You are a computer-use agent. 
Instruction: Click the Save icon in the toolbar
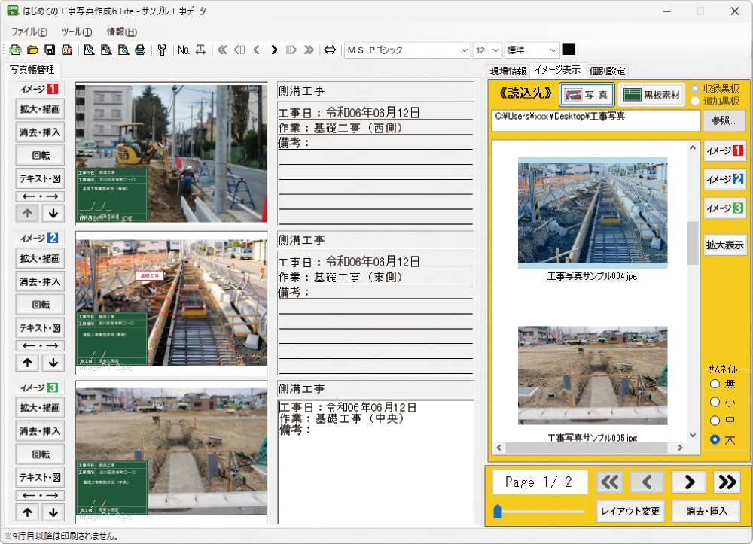click(x=48, y=49)
